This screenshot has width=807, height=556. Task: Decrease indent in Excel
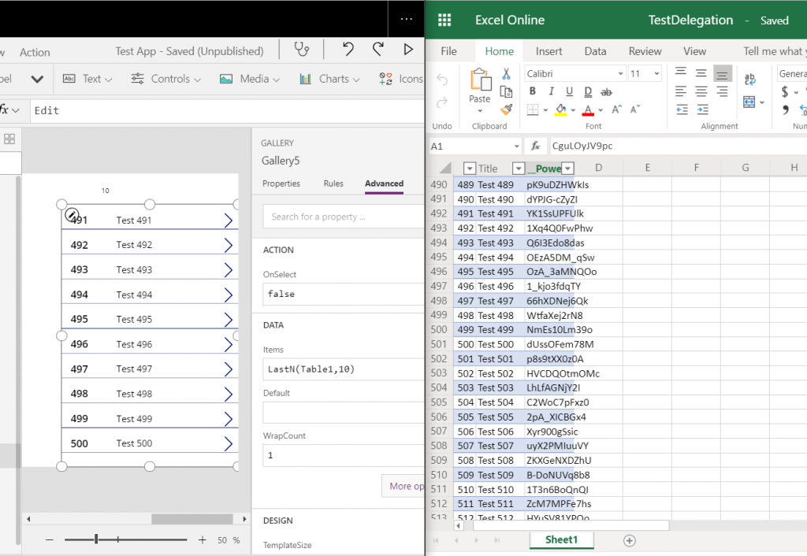tap(682, 109)
